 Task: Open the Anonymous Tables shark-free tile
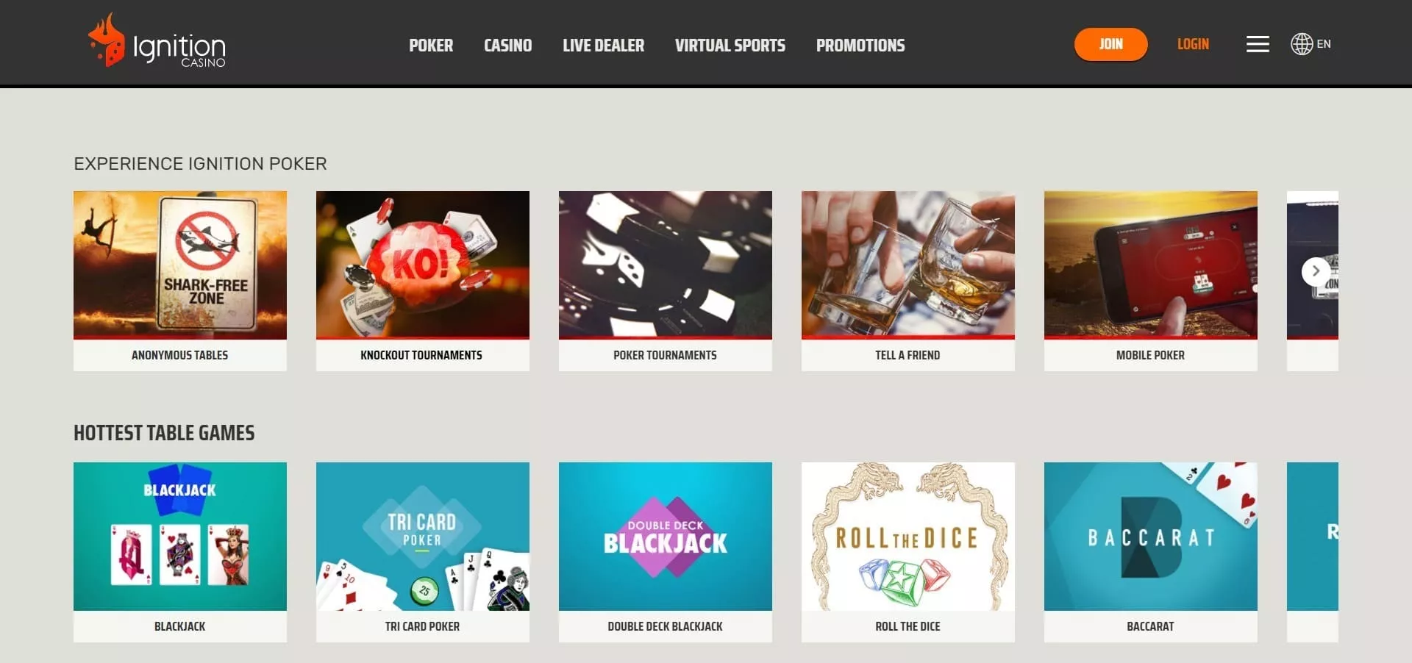(180, 281)
